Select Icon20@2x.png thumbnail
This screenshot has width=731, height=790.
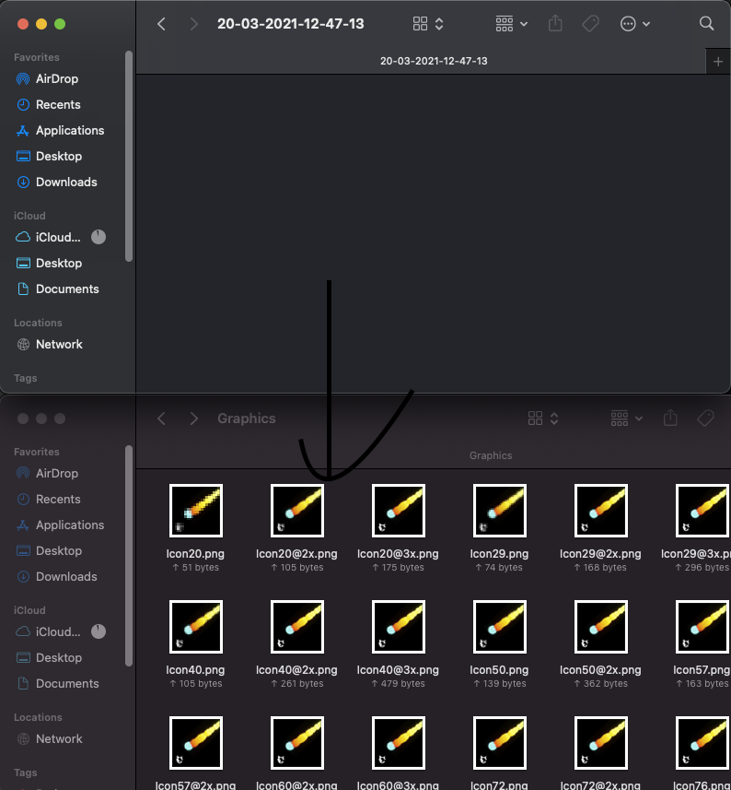tap(296, 511)
